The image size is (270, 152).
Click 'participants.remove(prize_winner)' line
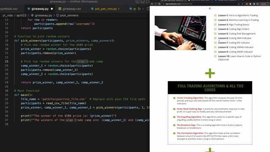[x=49, y=53]
